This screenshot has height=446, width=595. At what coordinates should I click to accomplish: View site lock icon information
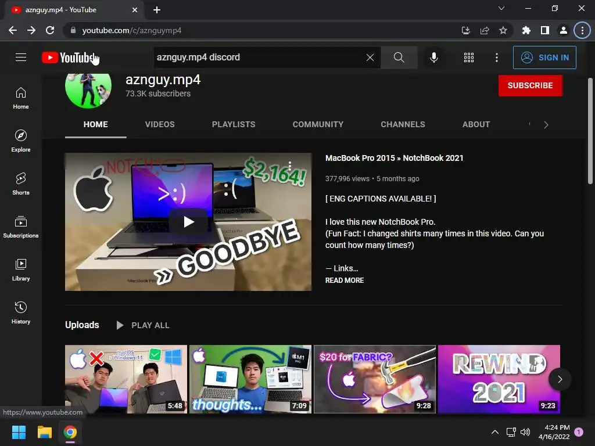[x=73, y=30]
